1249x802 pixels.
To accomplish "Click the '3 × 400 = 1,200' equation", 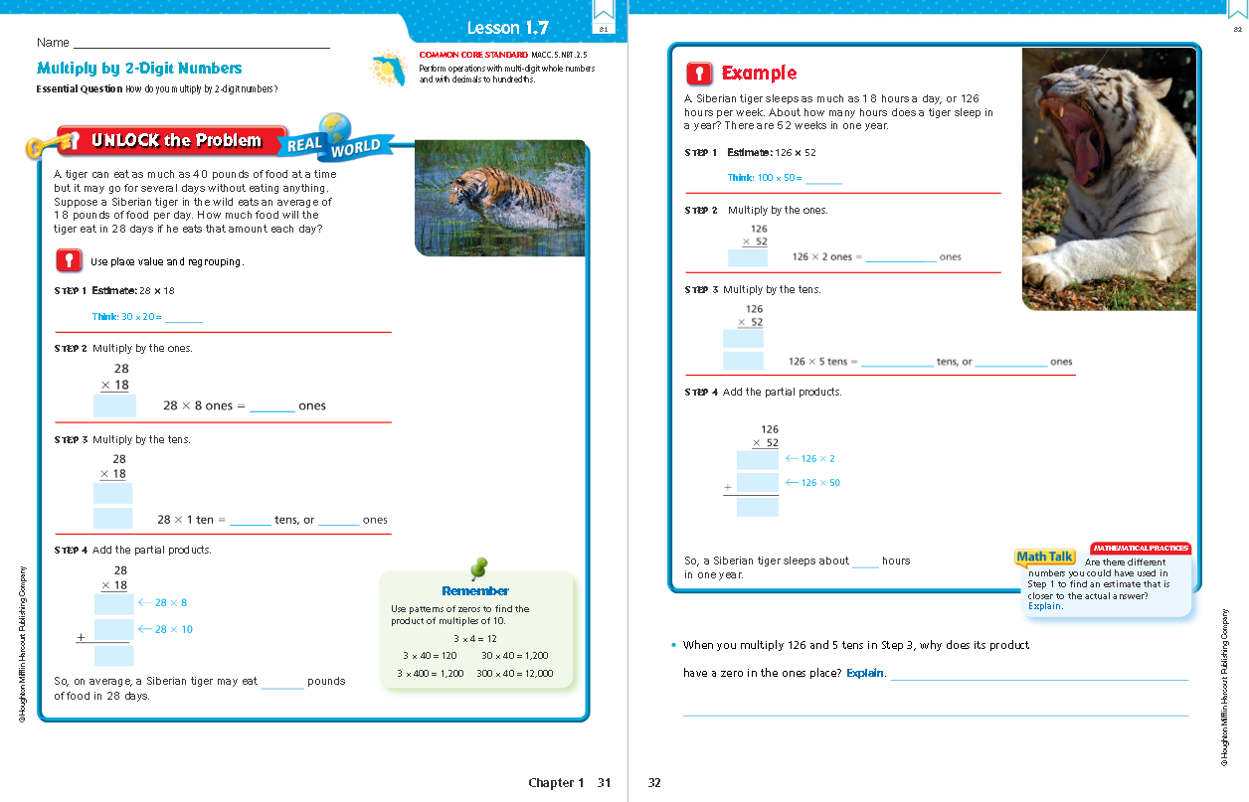I will (431, 674).
